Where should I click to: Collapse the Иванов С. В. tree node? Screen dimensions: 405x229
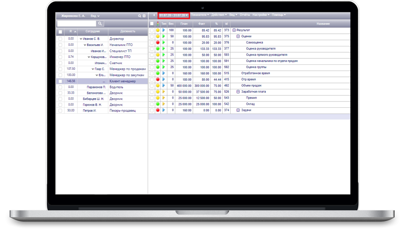81,39
